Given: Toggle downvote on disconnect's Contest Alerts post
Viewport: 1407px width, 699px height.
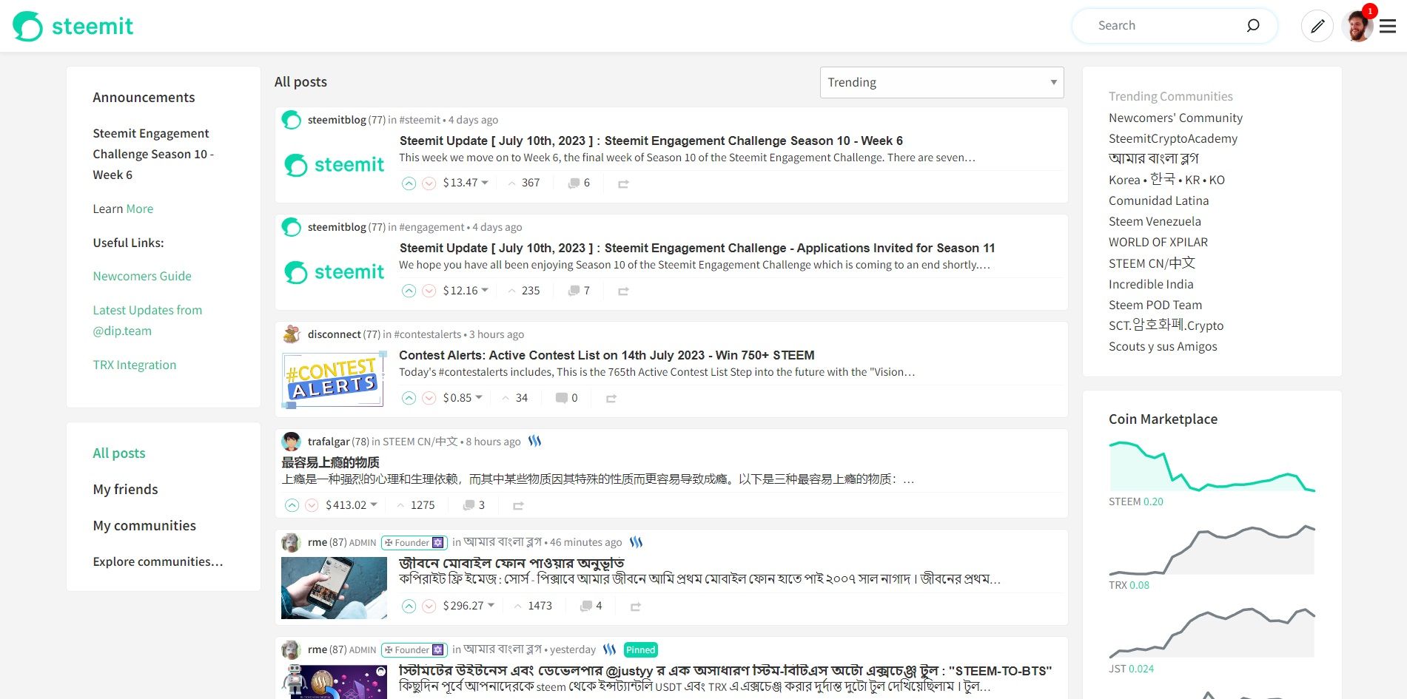Looking at the screenshot, I should [x=429, y=398].
